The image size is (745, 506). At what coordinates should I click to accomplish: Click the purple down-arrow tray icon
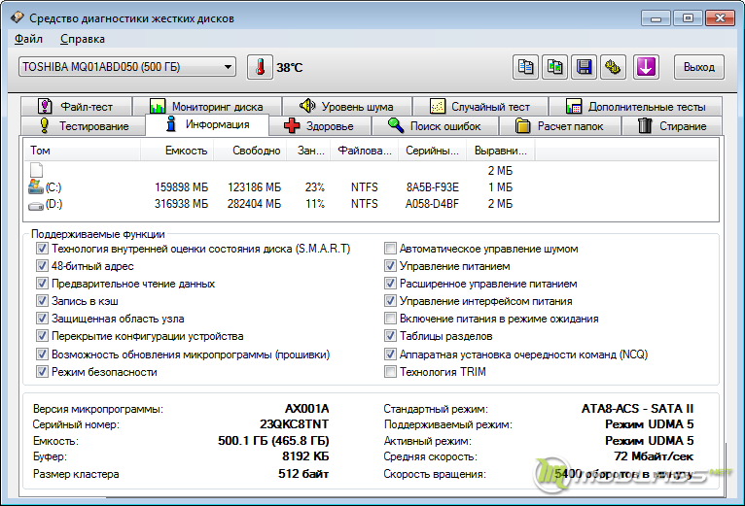[x=646, y=67]
